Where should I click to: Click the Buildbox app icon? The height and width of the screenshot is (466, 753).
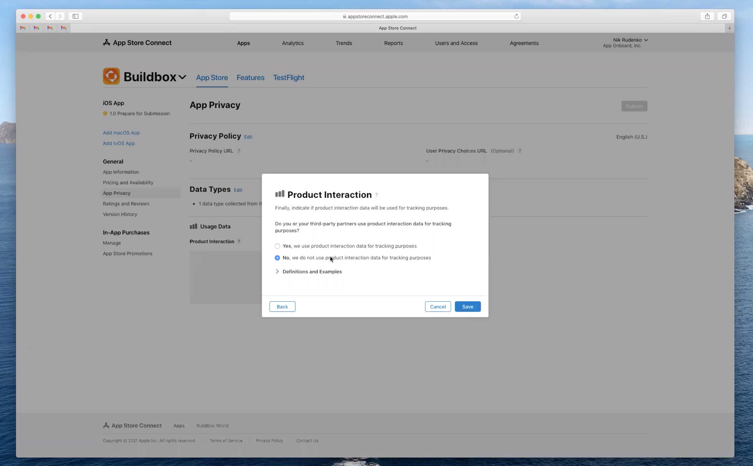[x=111, y=76]
